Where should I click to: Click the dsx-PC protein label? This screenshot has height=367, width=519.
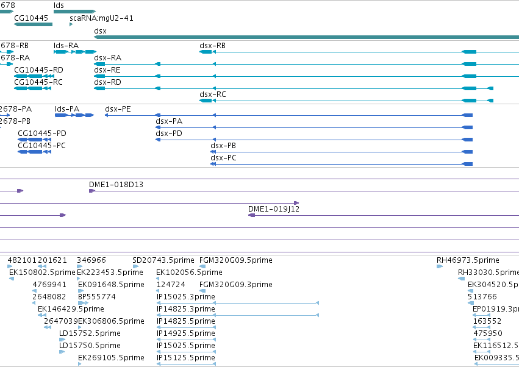223,158
